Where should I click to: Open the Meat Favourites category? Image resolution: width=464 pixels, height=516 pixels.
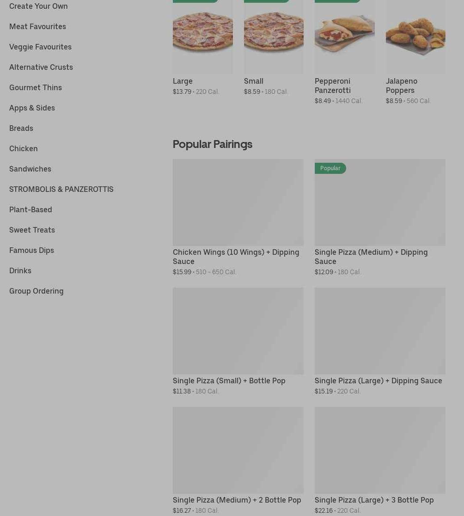[37, 26]
